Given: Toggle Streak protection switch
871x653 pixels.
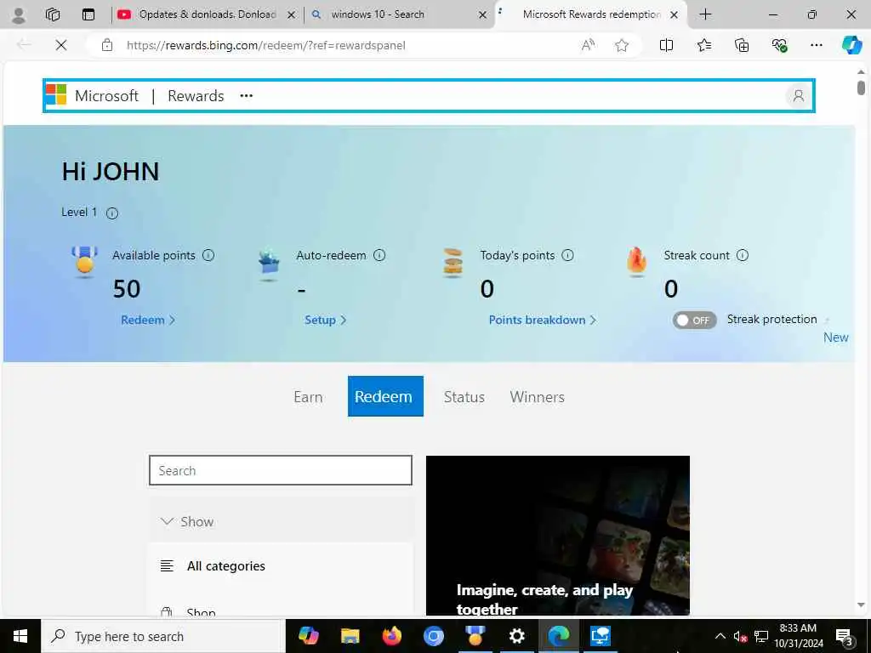Looking at the screenshot, I should click(x=694, y=321).
